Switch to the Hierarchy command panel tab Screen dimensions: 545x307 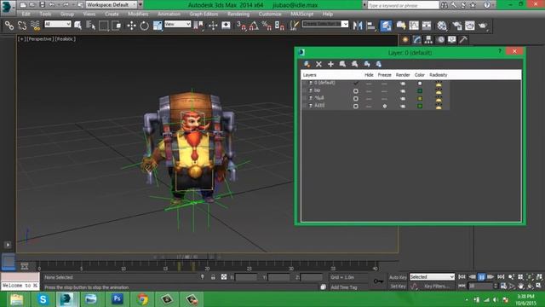click(428, 40)
